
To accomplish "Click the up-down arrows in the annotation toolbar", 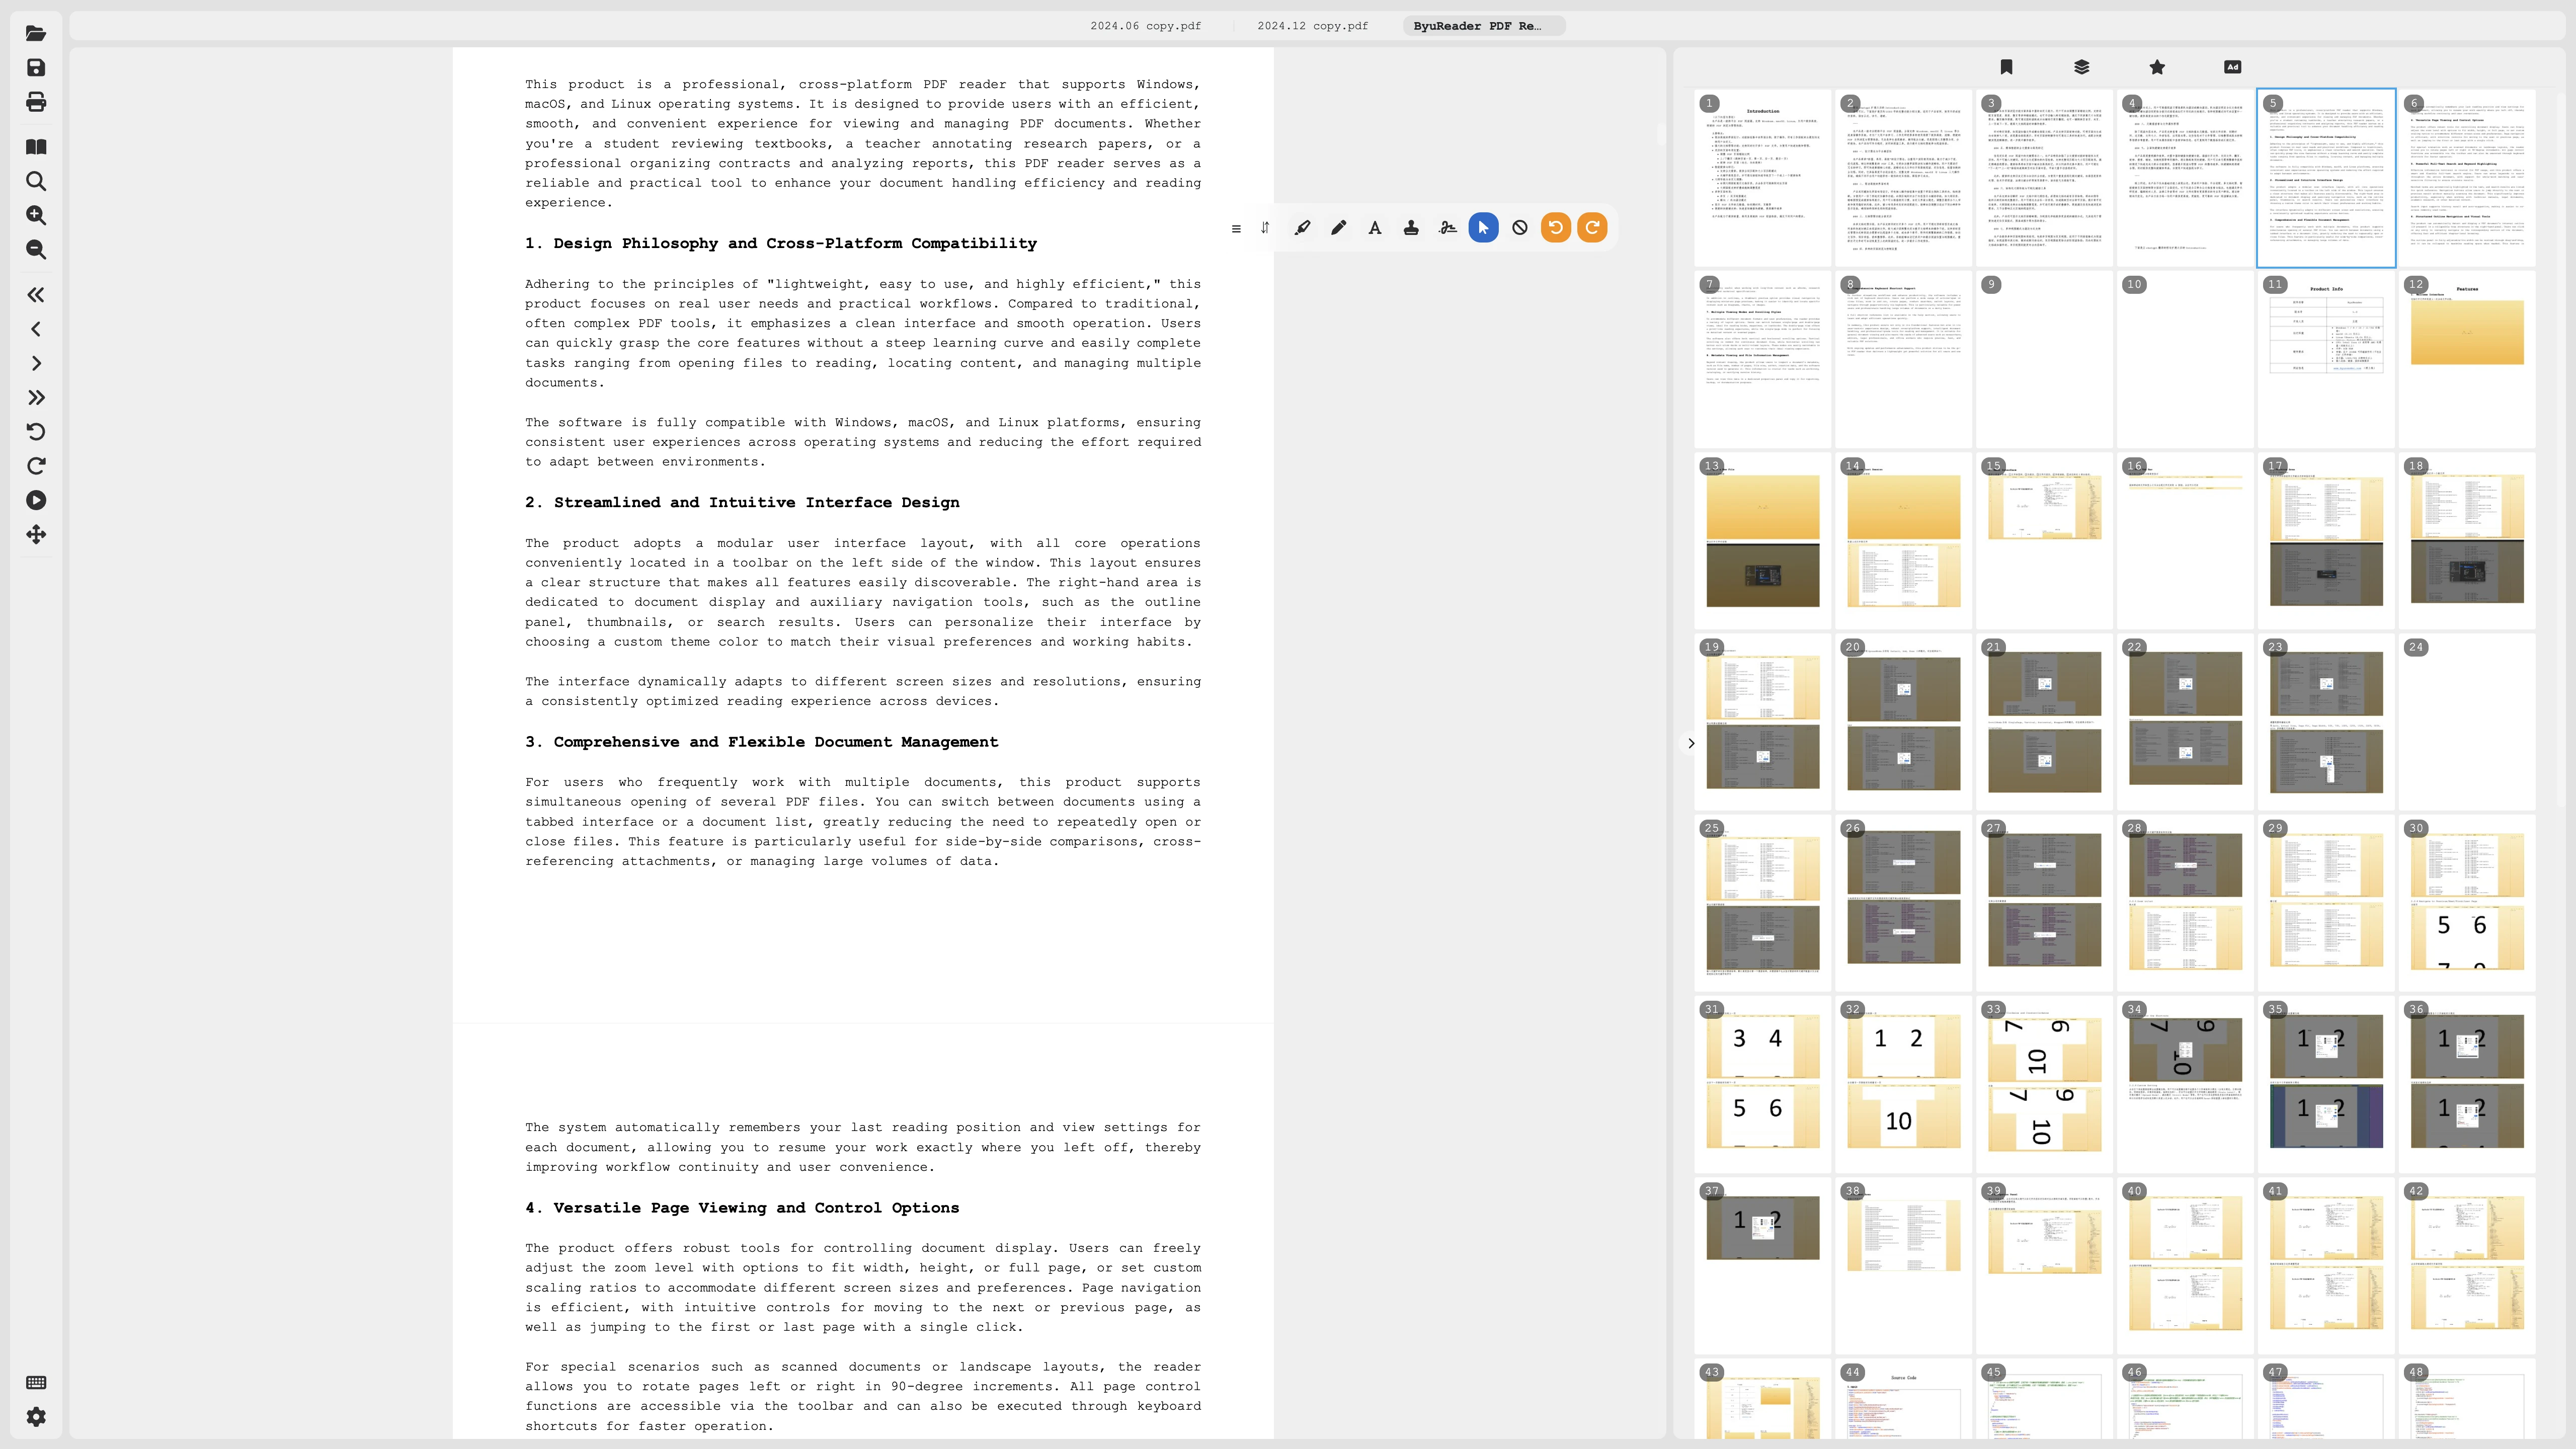I will coord(1265,228).
